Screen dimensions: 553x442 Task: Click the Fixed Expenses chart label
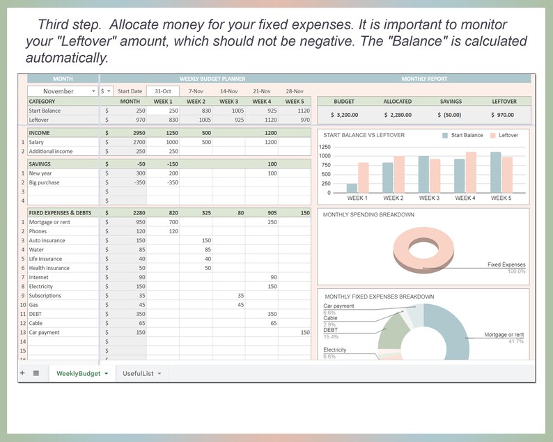(x=506, y=265)
